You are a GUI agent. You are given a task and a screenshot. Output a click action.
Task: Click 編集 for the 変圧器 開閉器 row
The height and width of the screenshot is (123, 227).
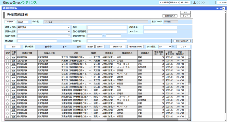coord(13,81)
